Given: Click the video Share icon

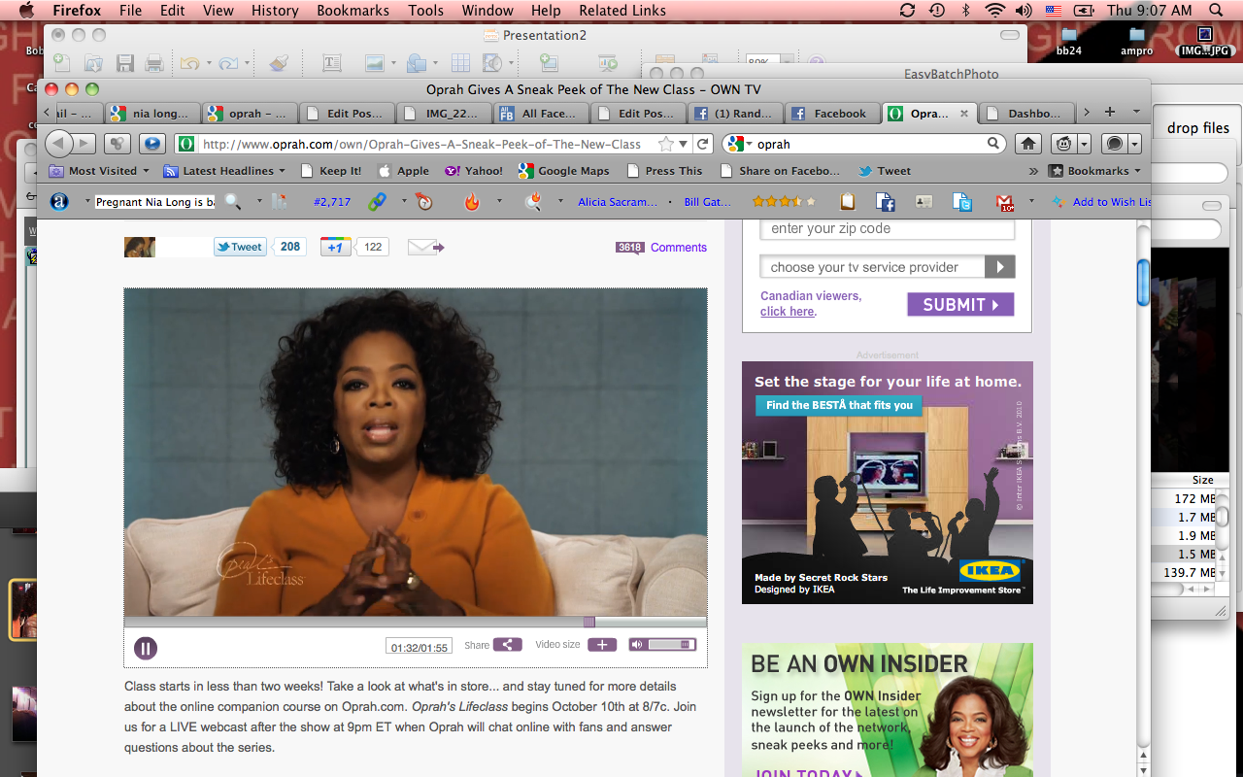Looking at the screenshot, I should (507, 645).
